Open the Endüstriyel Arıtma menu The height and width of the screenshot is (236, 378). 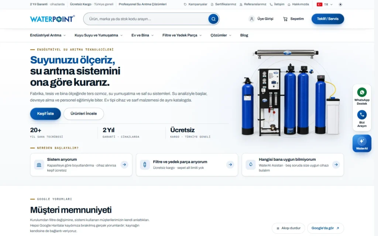[48, 35]
